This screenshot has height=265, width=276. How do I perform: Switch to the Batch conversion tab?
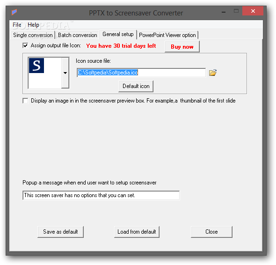click(x=78, y=35)
